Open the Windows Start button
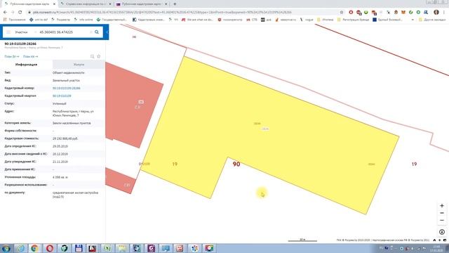Screen dimensions: 449x253 (6, 248)
